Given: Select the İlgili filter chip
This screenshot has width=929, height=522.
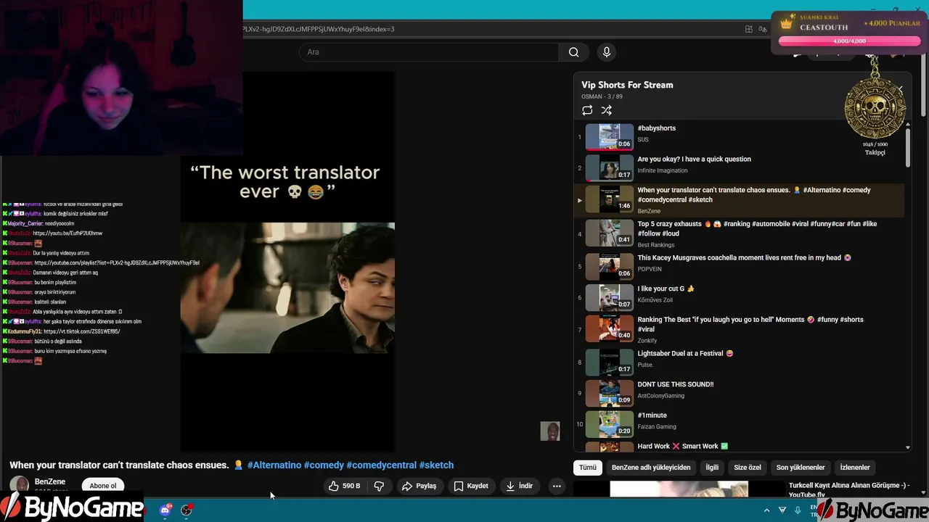Looking at the screenshot, I should (712, 468).
